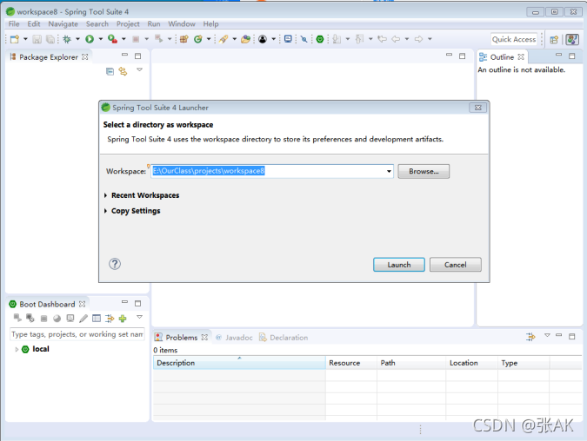The image size is (587, 441).
Task: Click the Cancel button in launcher
Action: pos(455,265)
